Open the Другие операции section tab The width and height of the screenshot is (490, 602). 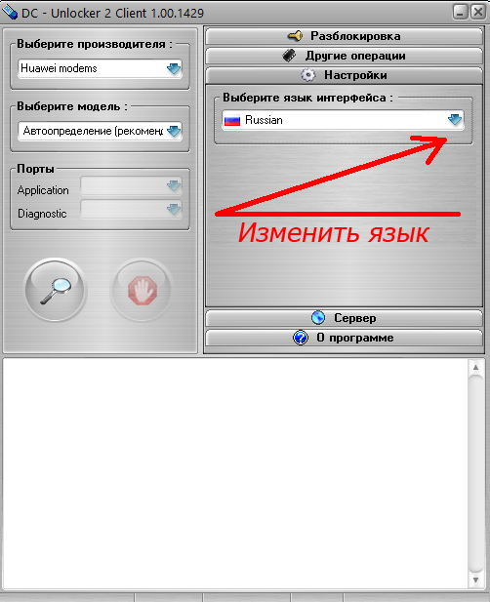(345, 56)
